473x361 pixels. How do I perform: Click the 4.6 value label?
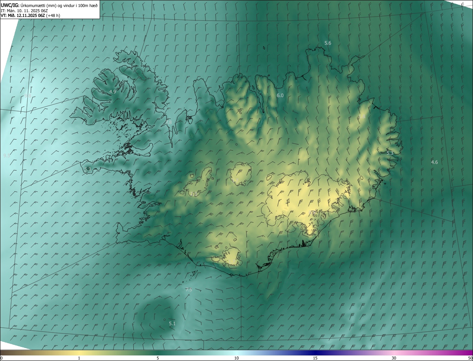tap(435, 162)
